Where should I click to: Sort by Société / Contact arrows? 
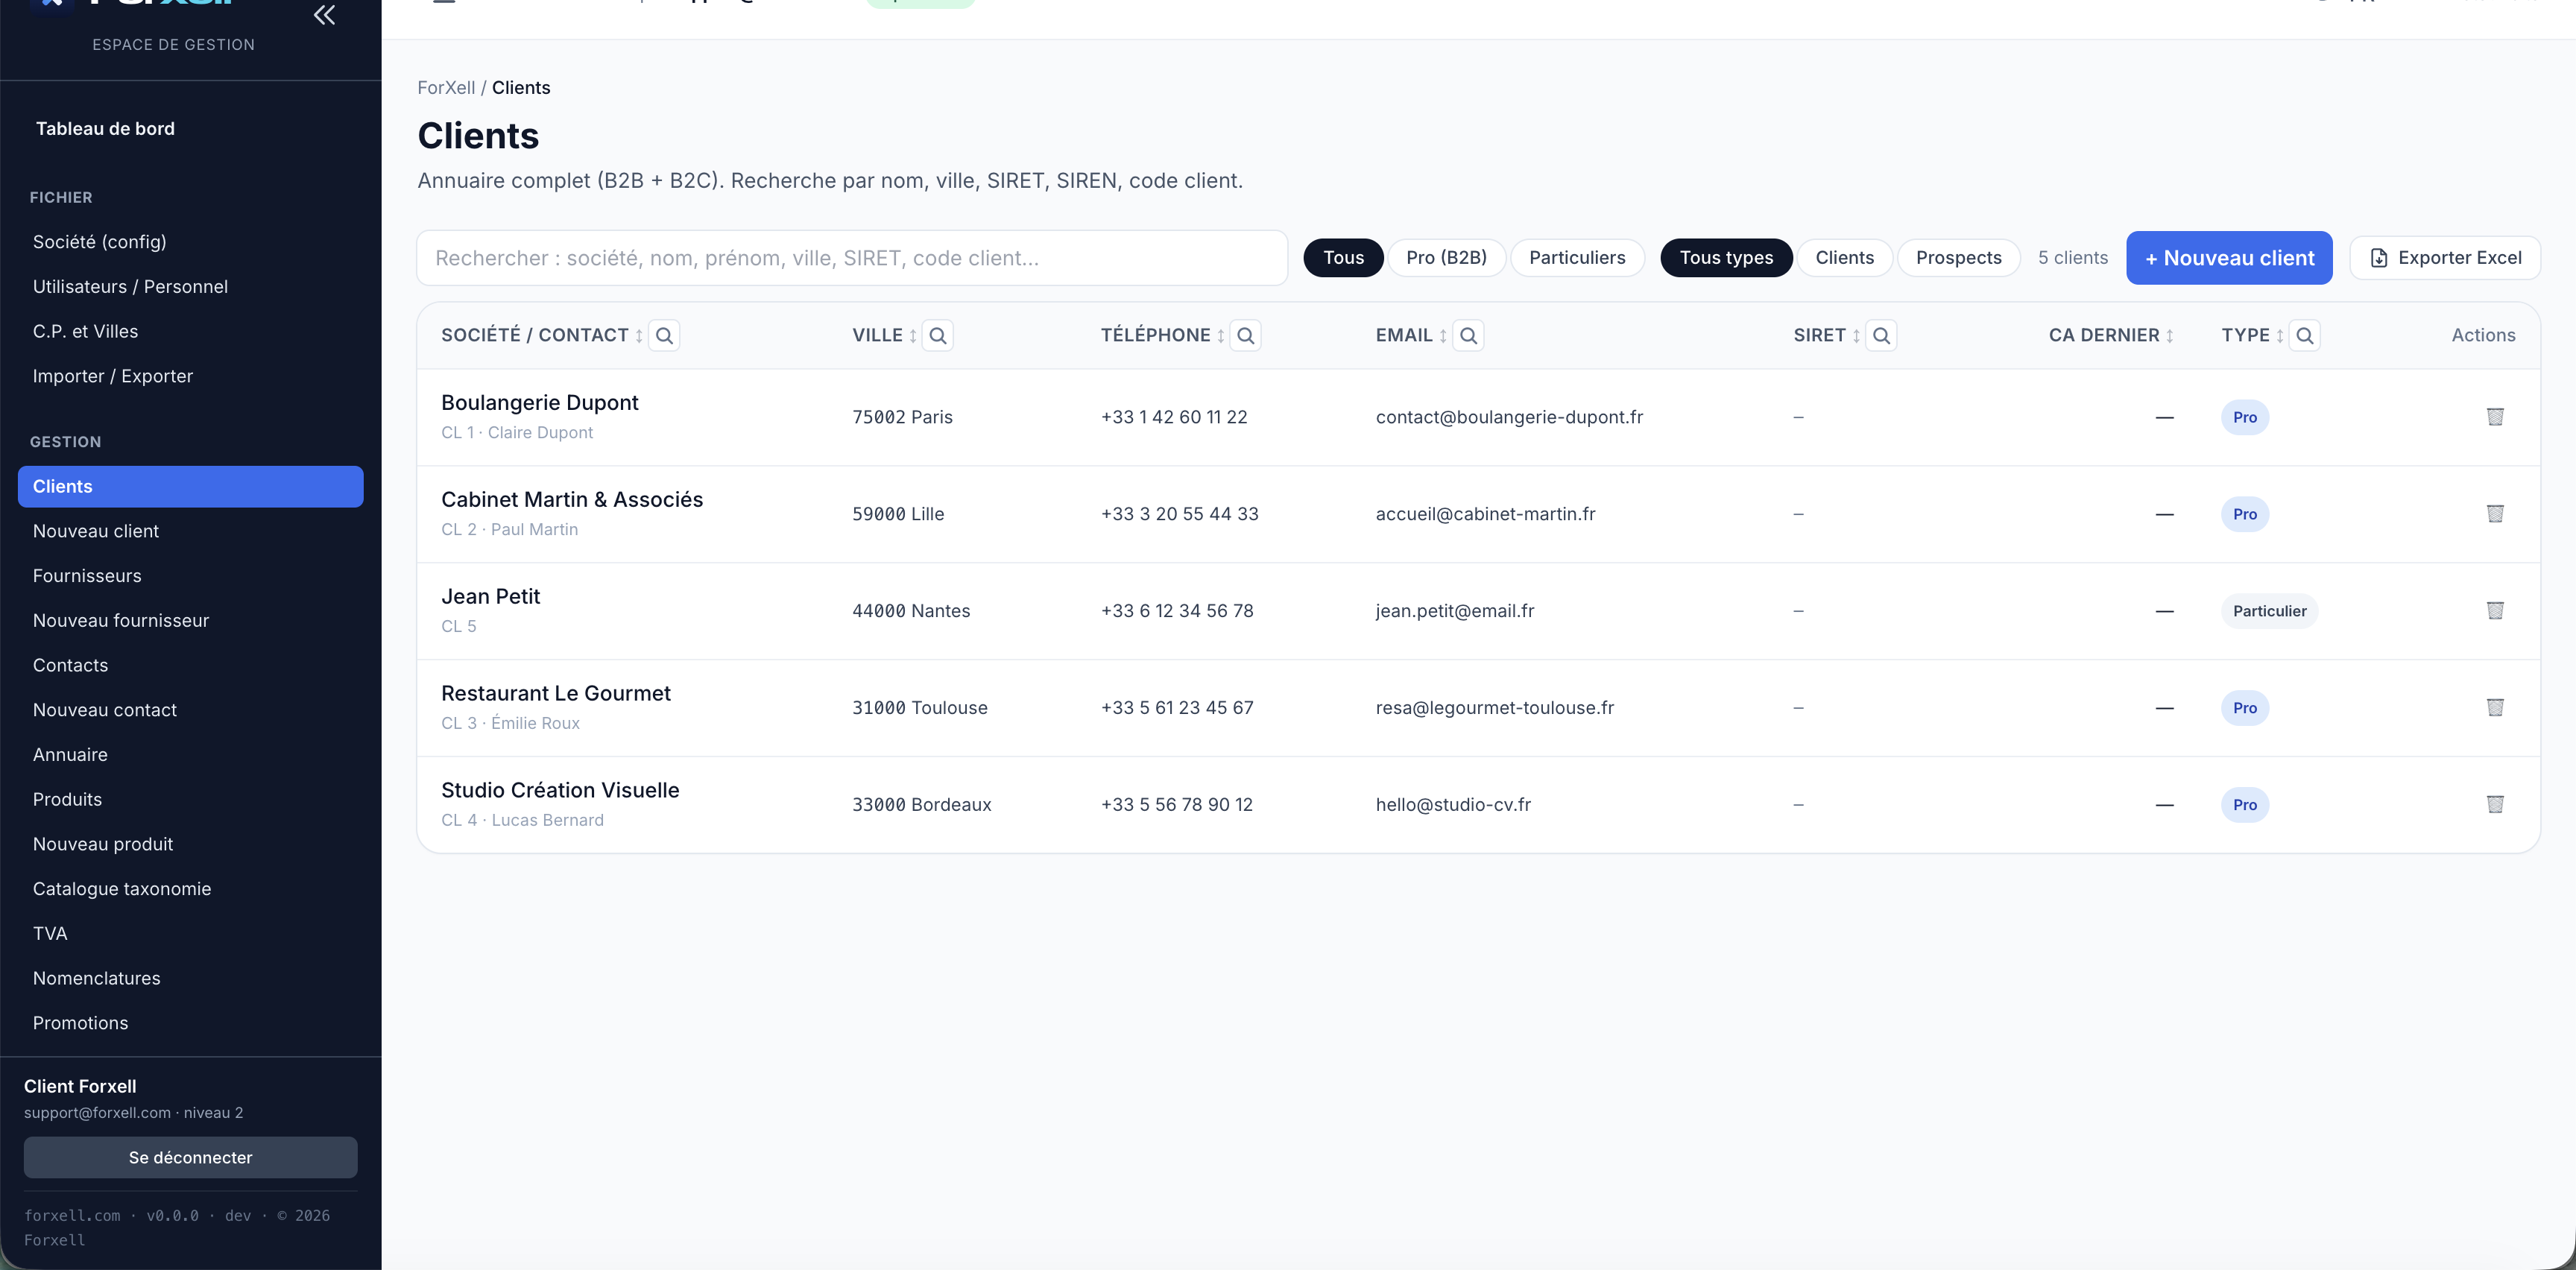(639, 336)
